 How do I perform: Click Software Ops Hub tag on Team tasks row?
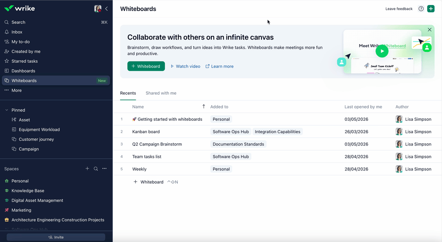click(x=231, y=157)
